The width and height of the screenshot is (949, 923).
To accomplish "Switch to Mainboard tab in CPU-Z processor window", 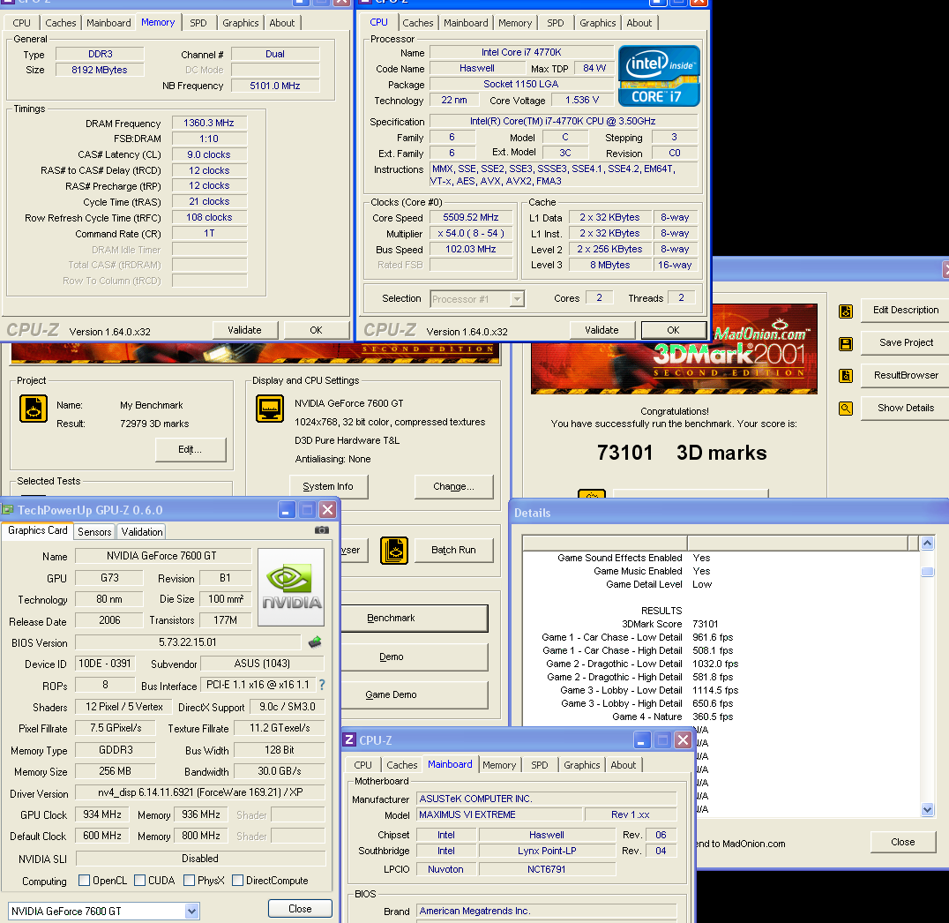I will click(x=466, y=23).
